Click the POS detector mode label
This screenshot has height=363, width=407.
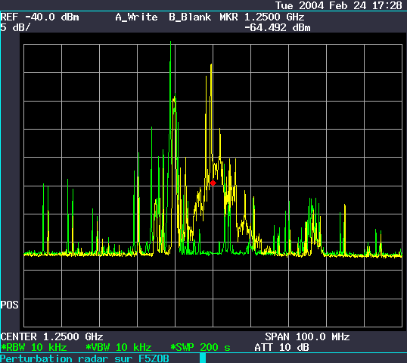coord(10,305)
